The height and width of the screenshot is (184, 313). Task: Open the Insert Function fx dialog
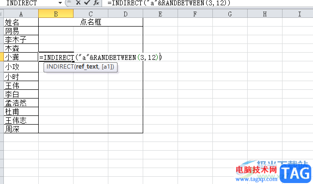[x=96, y=3]
